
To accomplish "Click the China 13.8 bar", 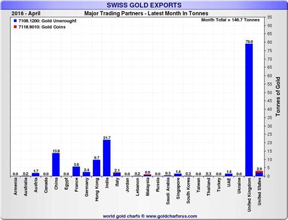I will (56, 165).
